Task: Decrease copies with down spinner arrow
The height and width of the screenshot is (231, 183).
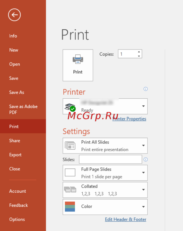Action: (x=139, y=56)
